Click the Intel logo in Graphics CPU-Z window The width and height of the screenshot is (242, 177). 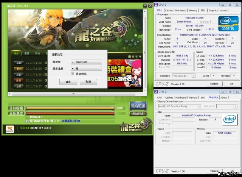coord(230,119)
